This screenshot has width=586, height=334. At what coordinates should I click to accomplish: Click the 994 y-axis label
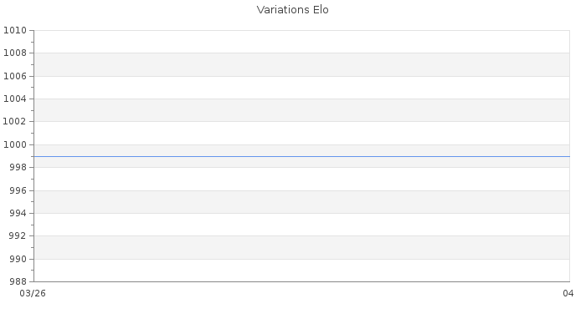coord(18,213)
